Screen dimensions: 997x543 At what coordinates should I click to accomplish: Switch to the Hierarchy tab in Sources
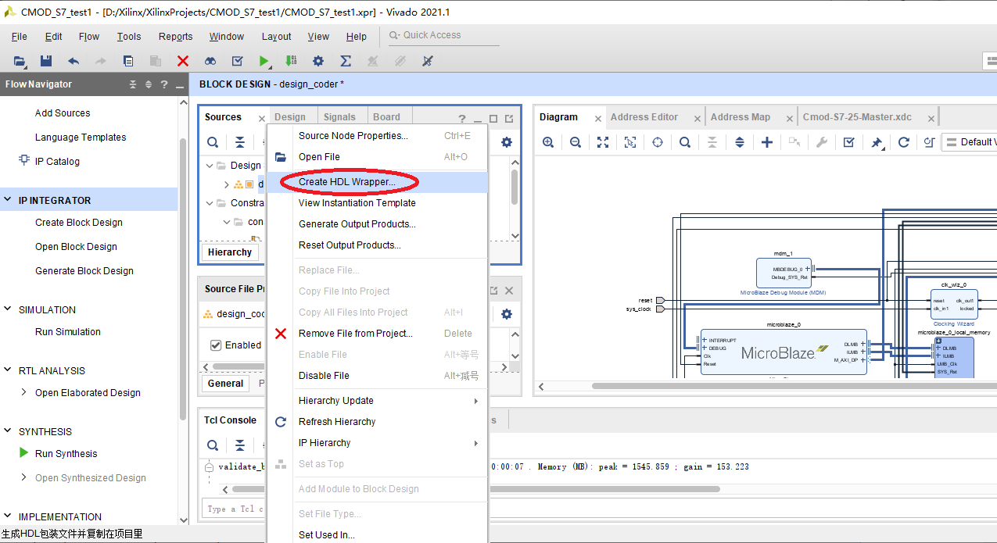pos(230,252)
